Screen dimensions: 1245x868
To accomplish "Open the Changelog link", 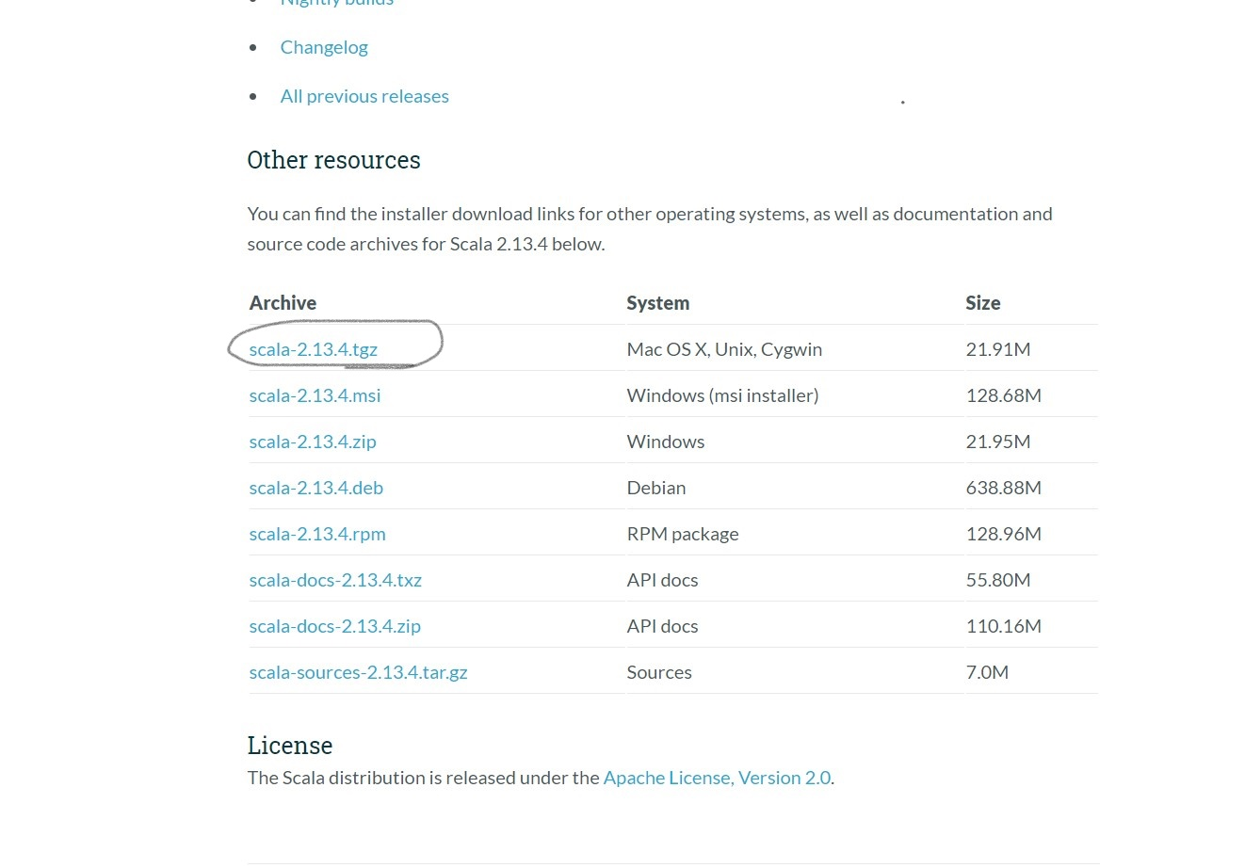I will pos(324,47).
